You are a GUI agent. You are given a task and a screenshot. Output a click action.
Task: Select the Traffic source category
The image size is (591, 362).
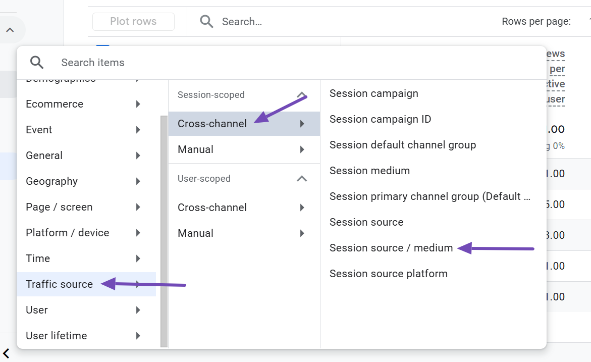click(60, 284)
